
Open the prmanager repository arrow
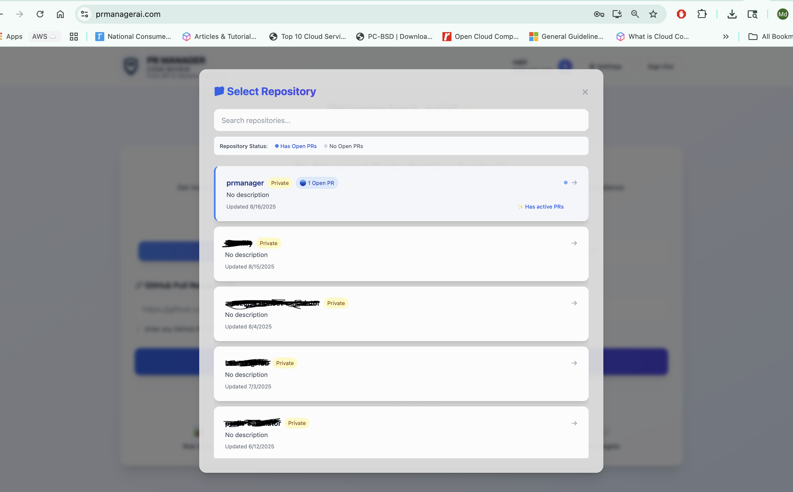(574, 183)
